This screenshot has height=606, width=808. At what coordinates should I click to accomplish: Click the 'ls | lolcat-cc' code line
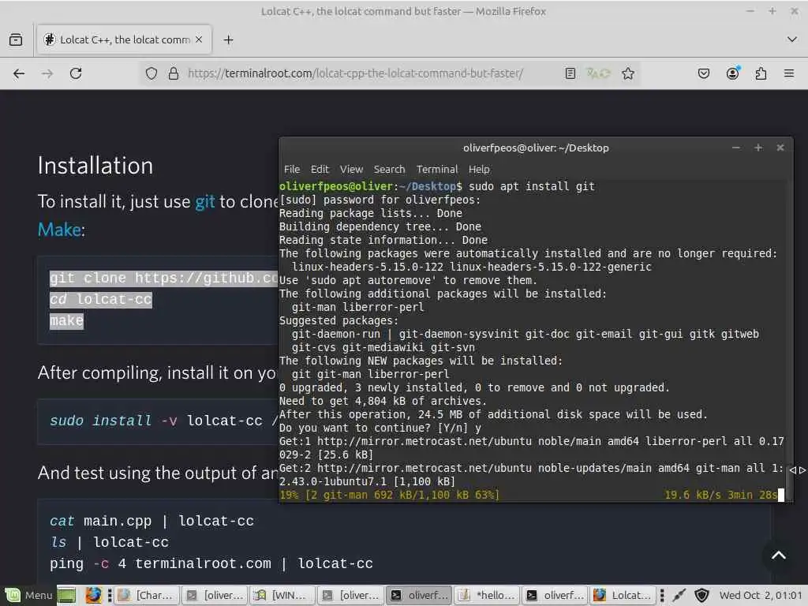pyautogui.click(x=109, y=542)
